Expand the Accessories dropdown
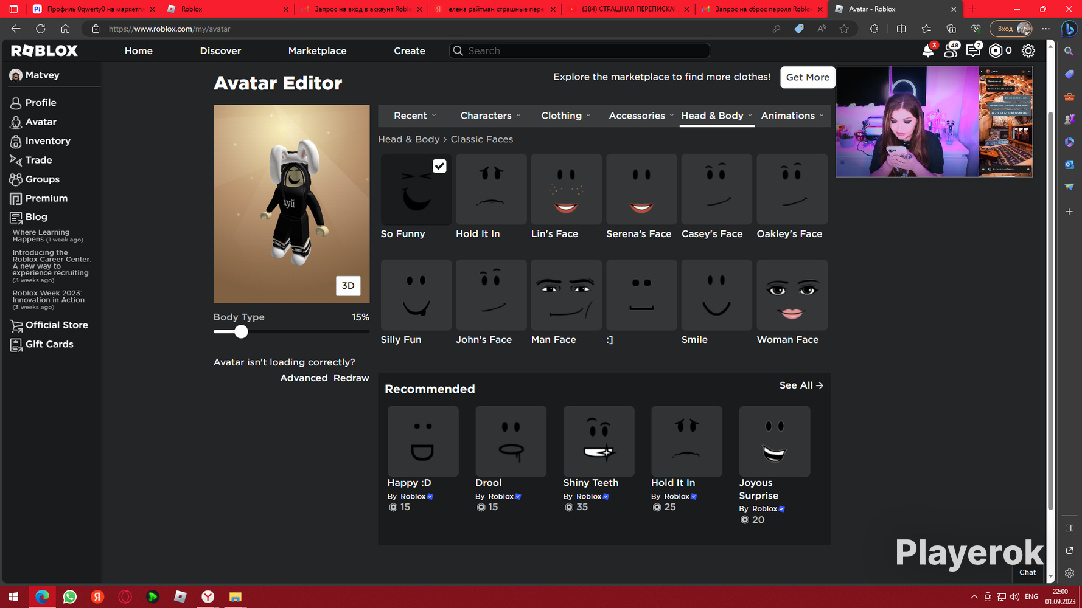 pyautogui.click(x=641, y=116)
